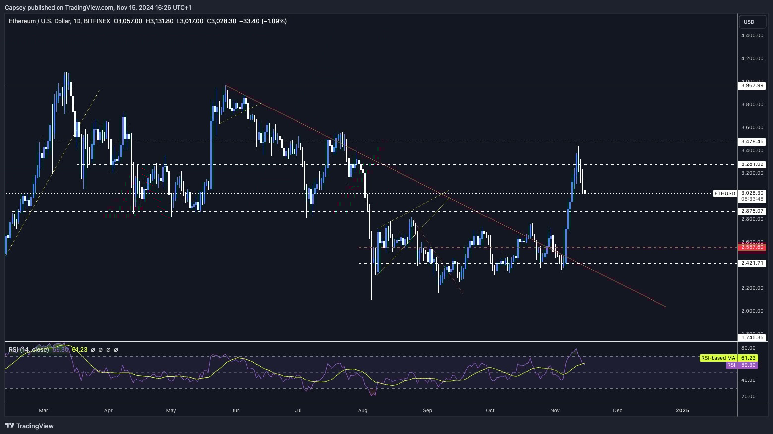Toggle the 2,421.71 price level label

pyautogui.click(x=752, y=263)
